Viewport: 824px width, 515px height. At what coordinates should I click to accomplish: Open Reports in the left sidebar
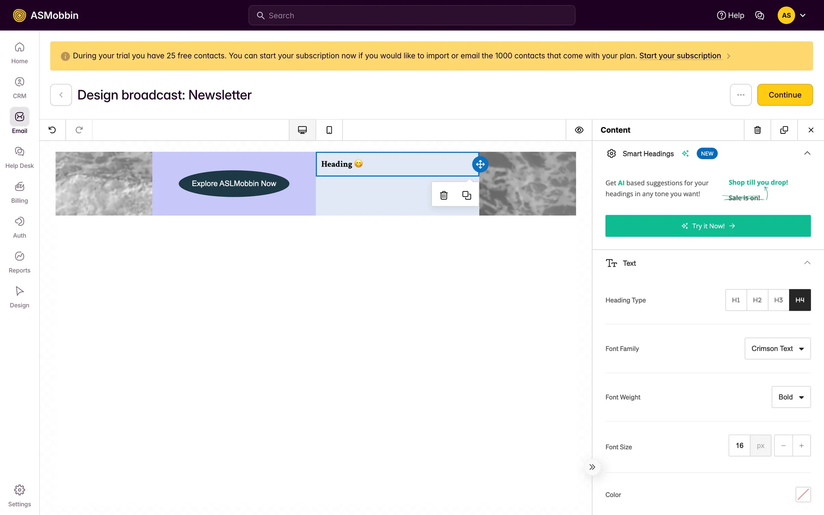pos(20,262)
